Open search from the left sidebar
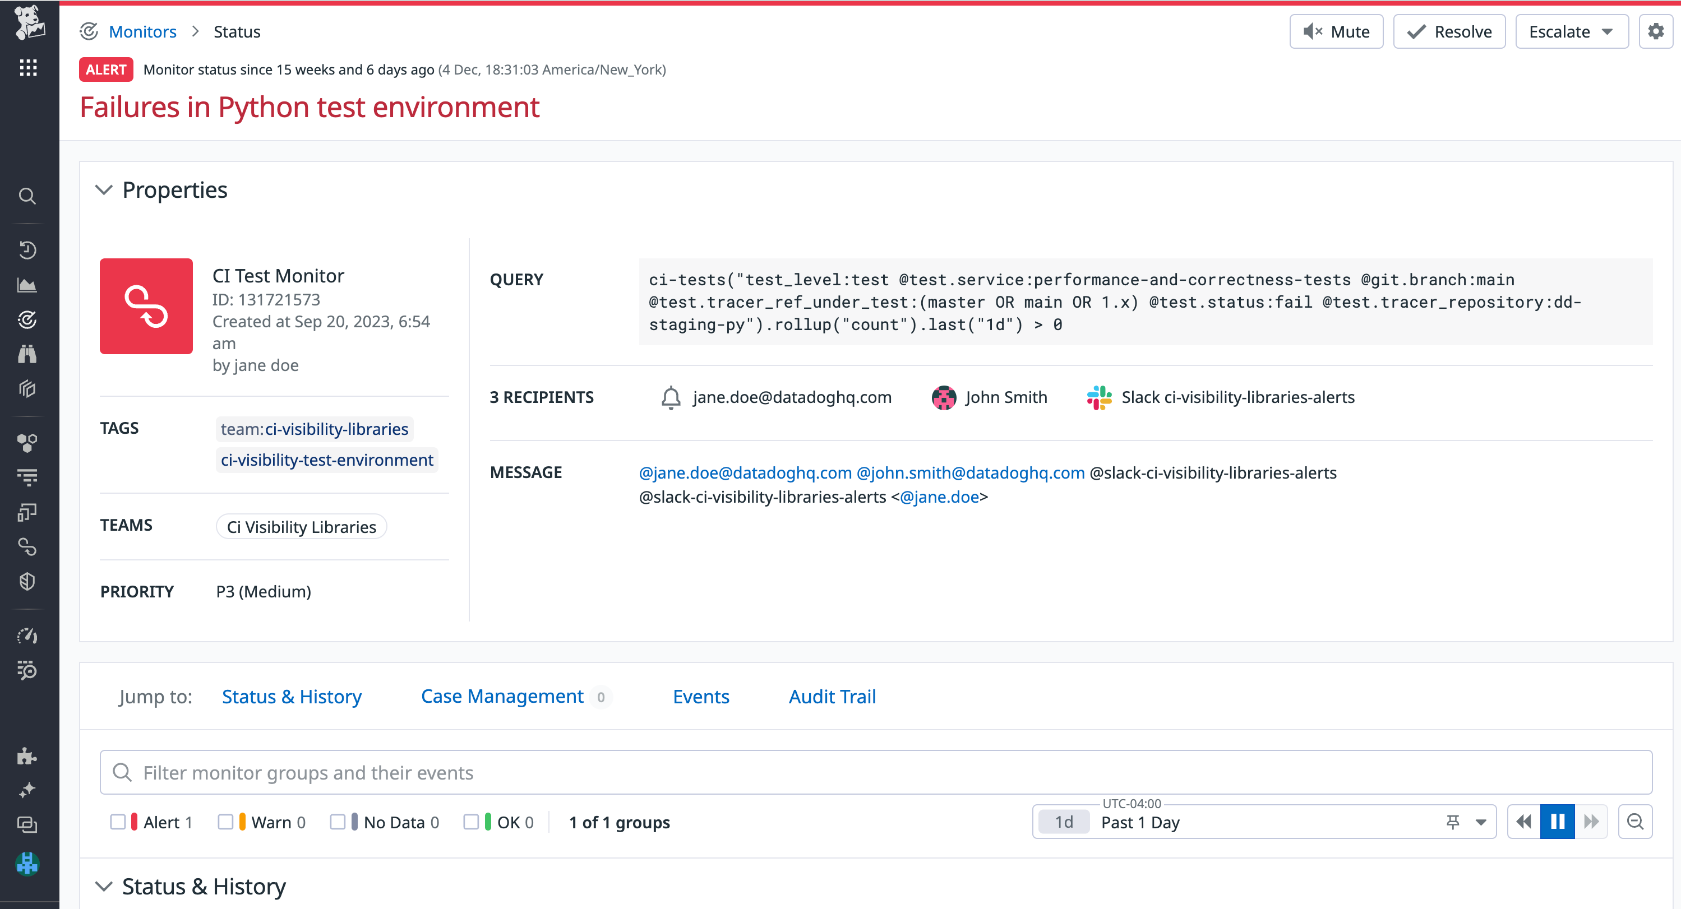This screenshot has width=1681, height=909. point(27,196)
